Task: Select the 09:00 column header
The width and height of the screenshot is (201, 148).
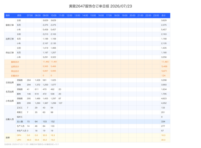Action: (45, 15)
